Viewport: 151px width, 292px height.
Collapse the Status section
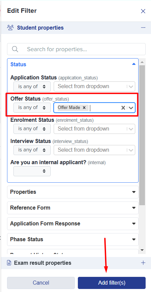(134, 64)
